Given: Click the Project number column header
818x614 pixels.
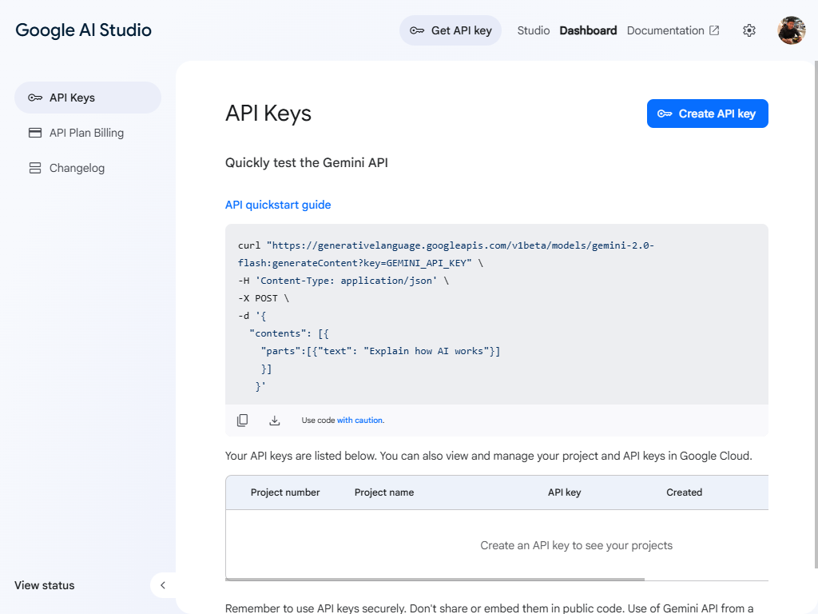Looking at the screenshot, I should click(285, 492).
